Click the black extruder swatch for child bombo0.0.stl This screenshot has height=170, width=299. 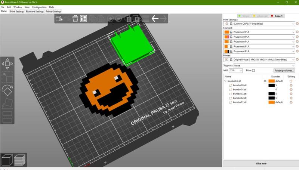click(x=272, y=85)
